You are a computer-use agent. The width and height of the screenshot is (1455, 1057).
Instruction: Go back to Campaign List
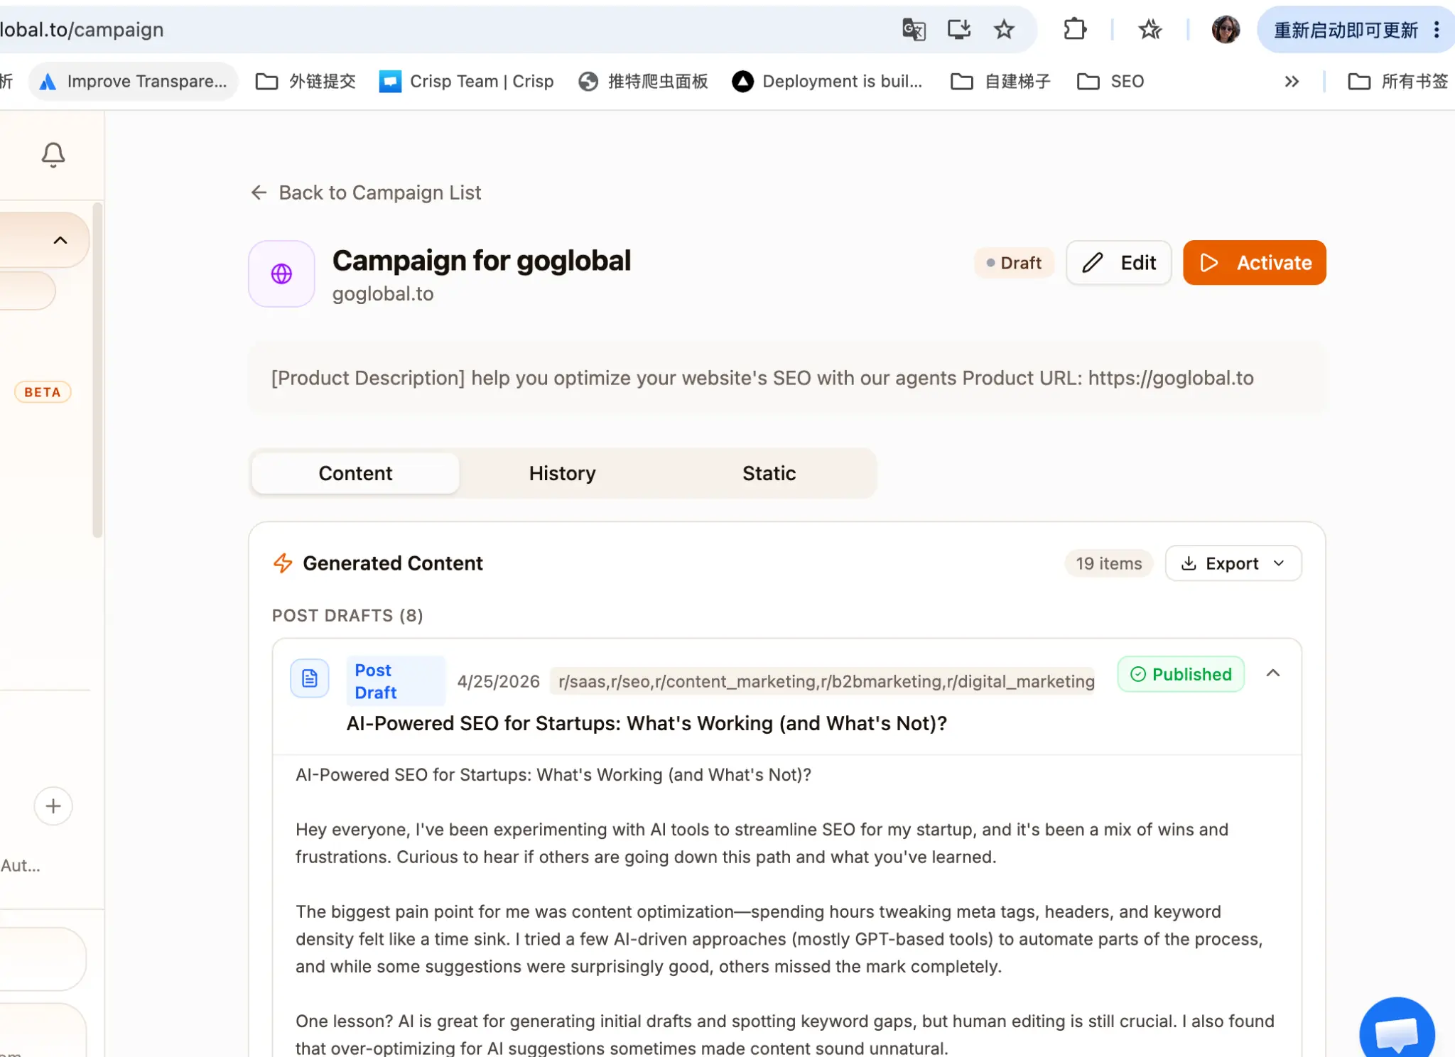(x=366, y=193)
